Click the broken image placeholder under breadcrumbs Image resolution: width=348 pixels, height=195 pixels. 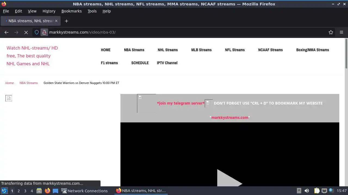[x=9, y=98]
